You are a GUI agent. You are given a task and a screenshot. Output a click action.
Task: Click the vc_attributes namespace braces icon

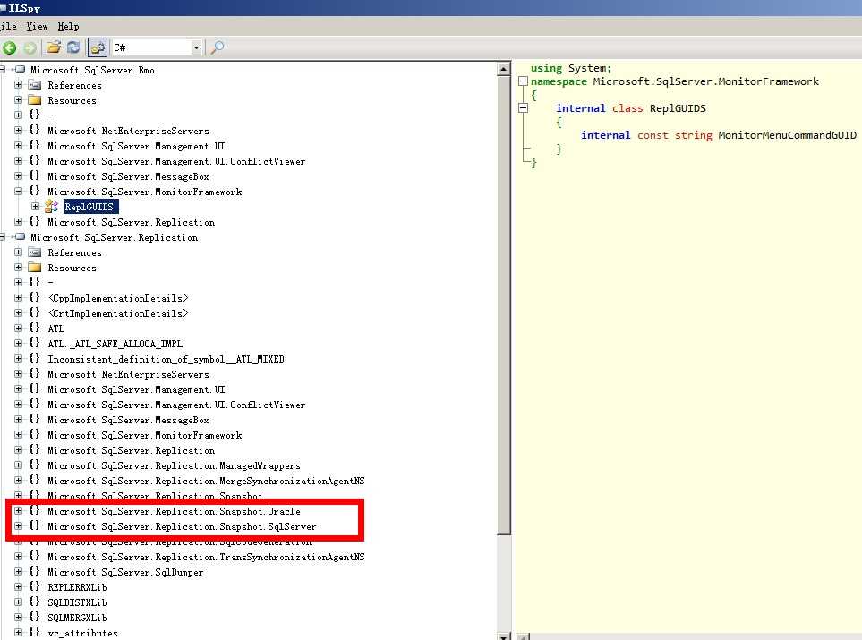tap(35, 632)
